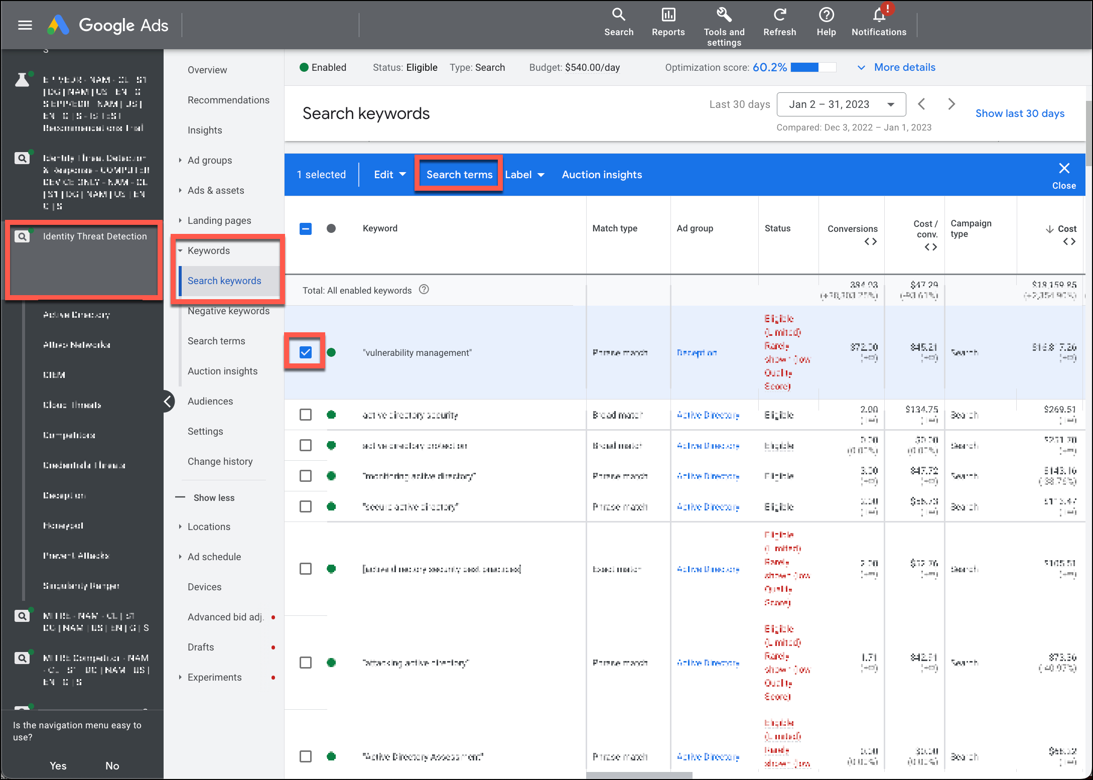Click Search terms button in blue bar

pos(459,175)
